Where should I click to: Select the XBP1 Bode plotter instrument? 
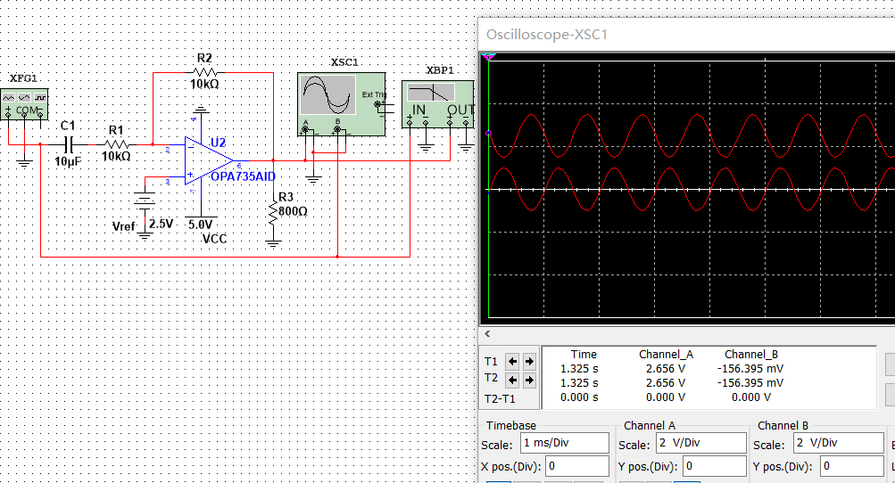coord(439,100)
